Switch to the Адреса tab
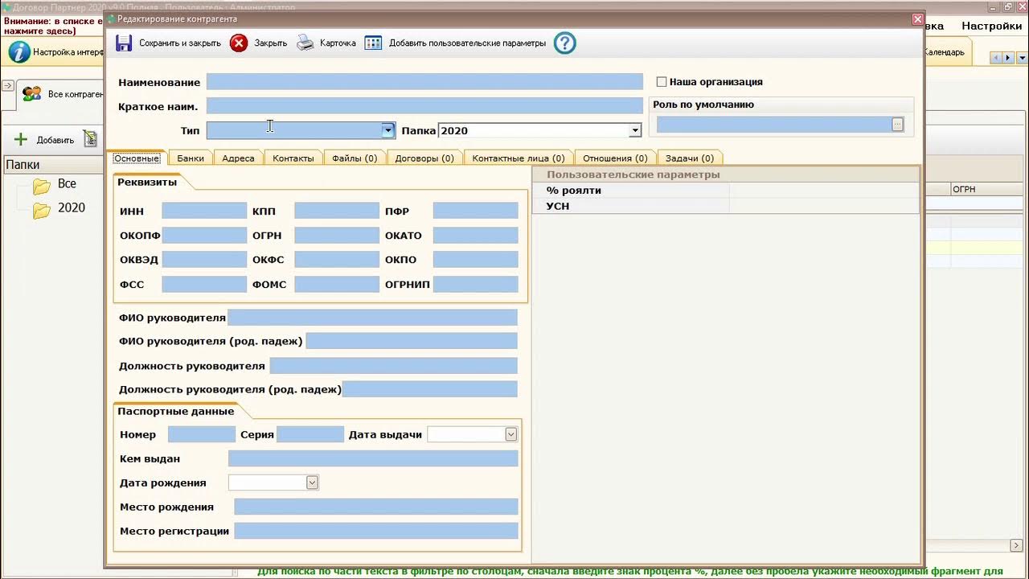 point(238,158)
